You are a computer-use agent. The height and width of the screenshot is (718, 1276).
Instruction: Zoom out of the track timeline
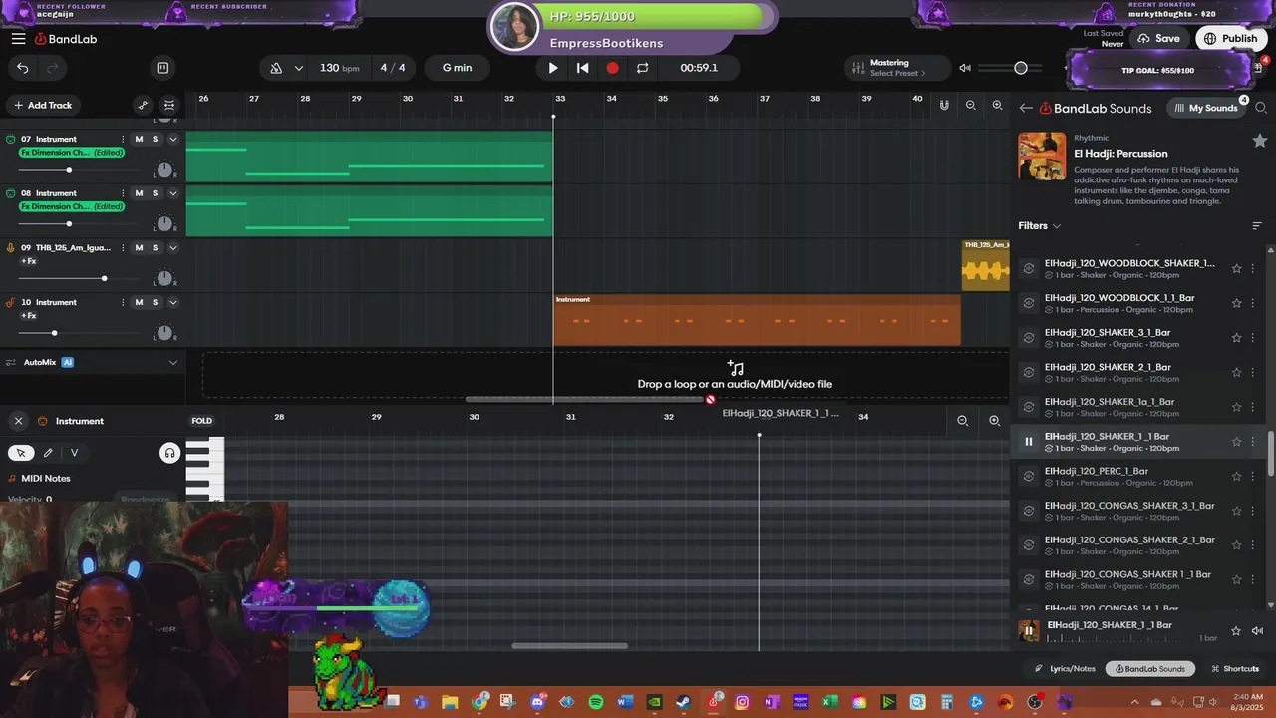[971, 105]
